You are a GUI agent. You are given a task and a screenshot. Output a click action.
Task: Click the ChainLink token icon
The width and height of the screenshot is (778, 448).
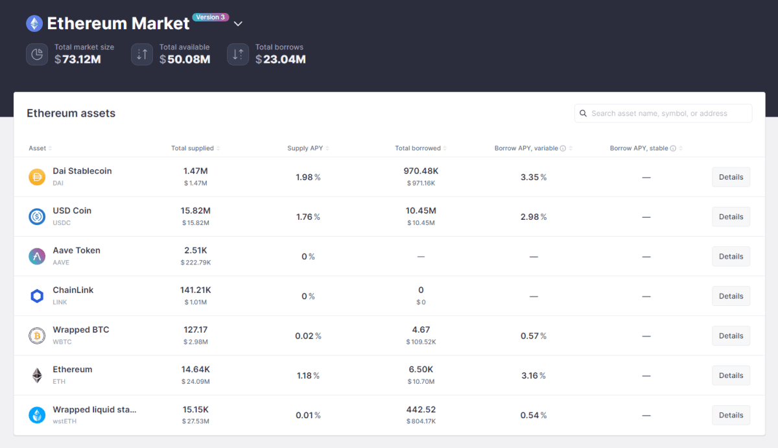click(x=37, y=296)
